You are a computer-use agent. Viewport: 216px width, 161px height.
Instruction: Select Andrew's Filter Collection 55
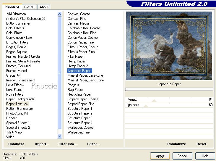(26, 19)
